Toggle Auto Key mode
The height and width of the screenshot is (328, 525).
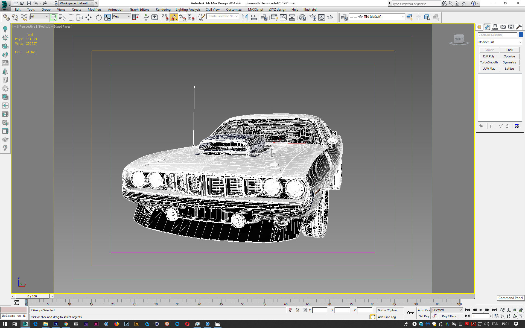click(x=424, y=310)
